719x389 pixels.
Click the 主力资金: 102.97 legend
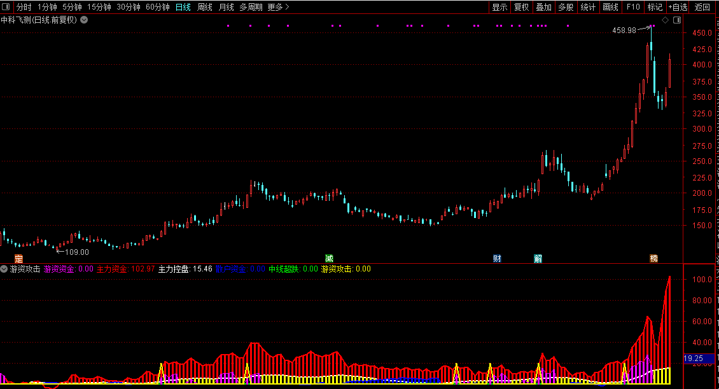point(125,269)
